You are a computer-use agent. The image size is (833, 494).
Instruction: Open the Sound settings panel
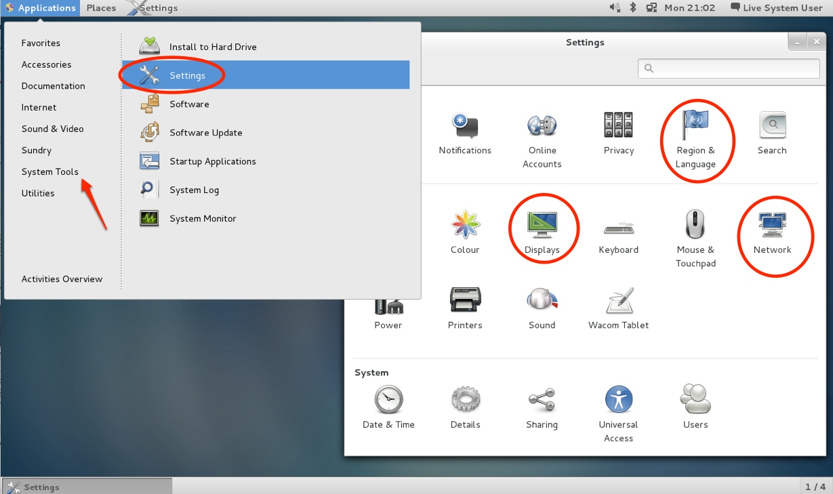tap(542, 308)
